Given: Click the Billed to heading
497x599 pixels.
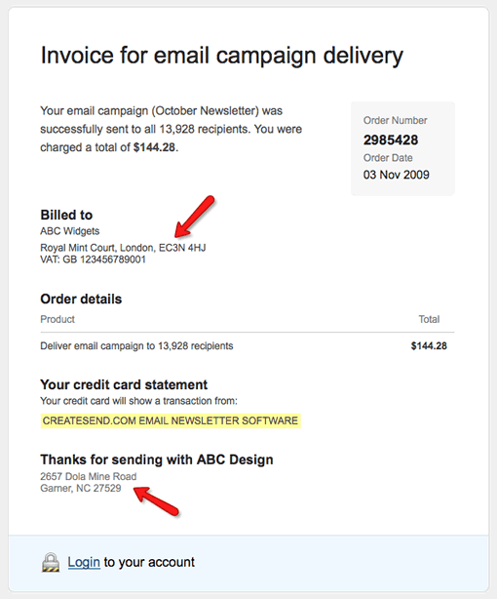Looking at the screenshot, I should point(66,215).
